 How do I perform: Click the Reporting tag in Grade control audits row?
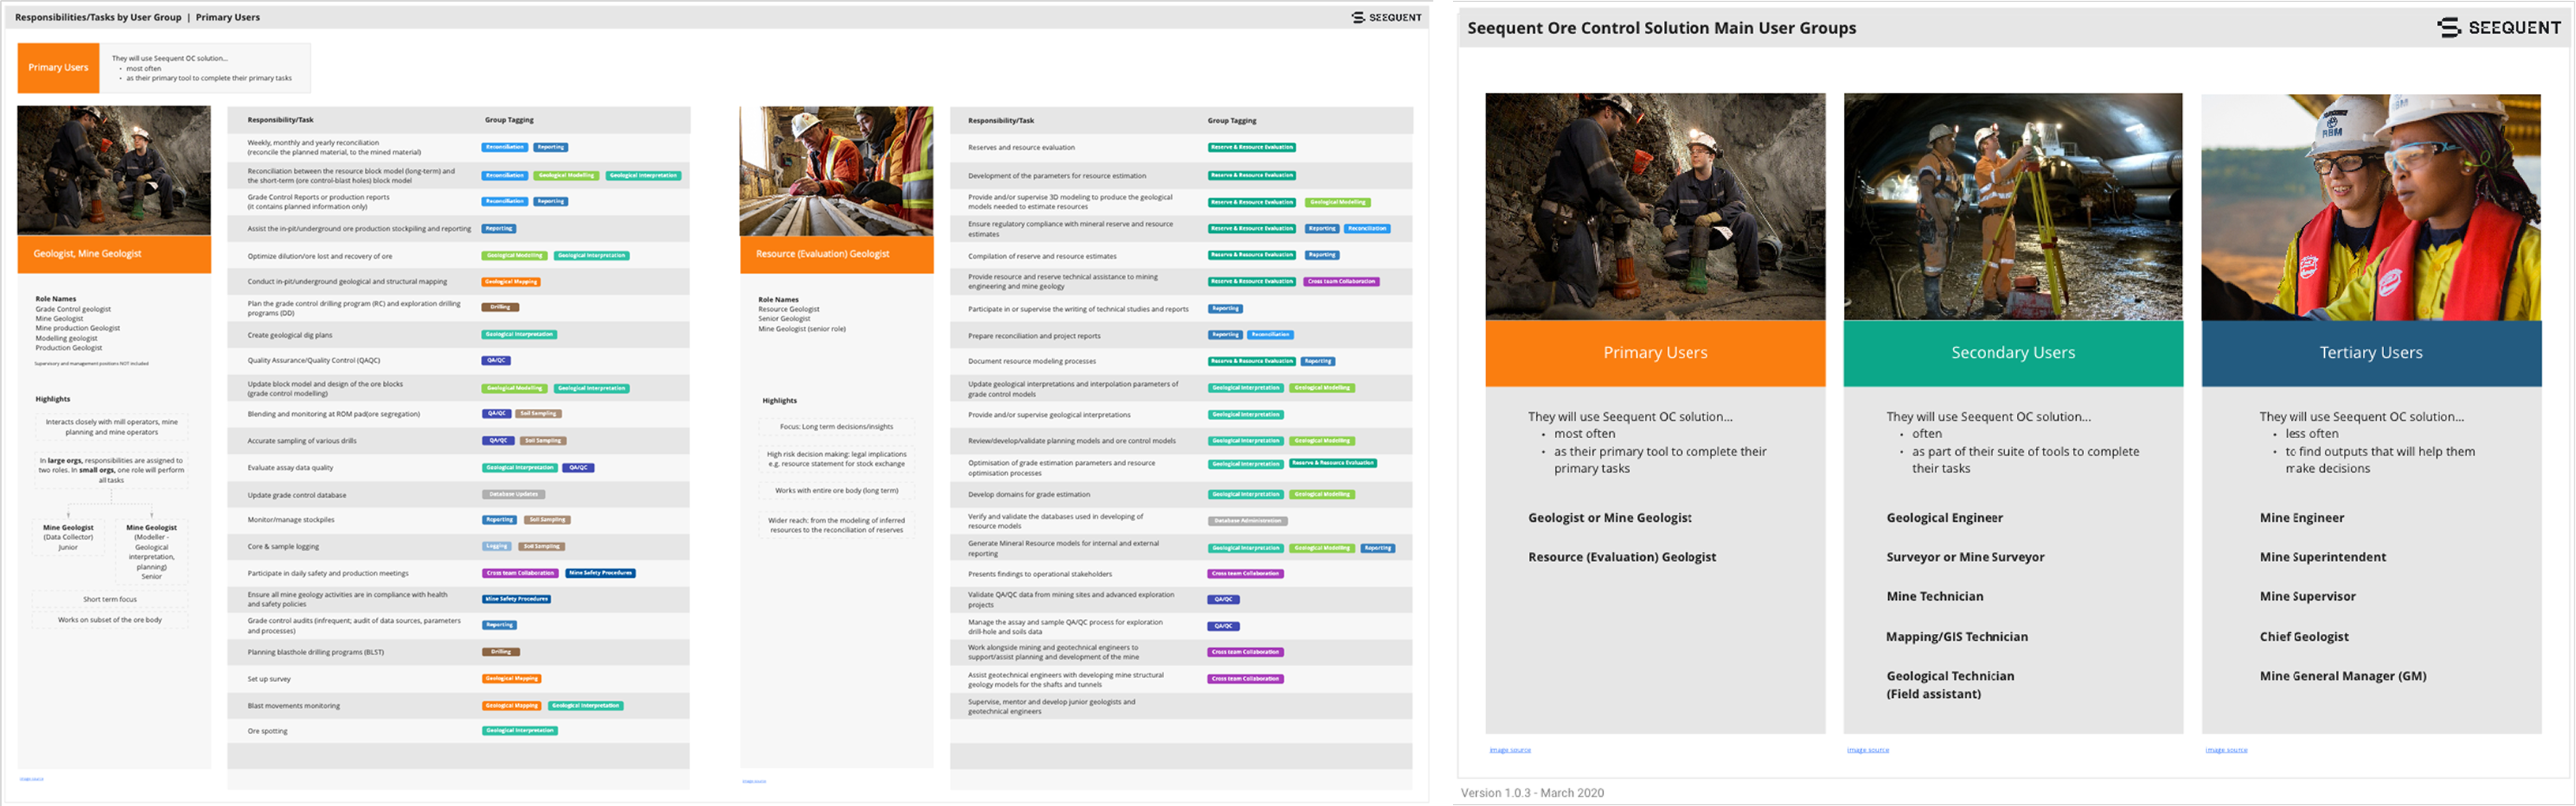[499, 626]
